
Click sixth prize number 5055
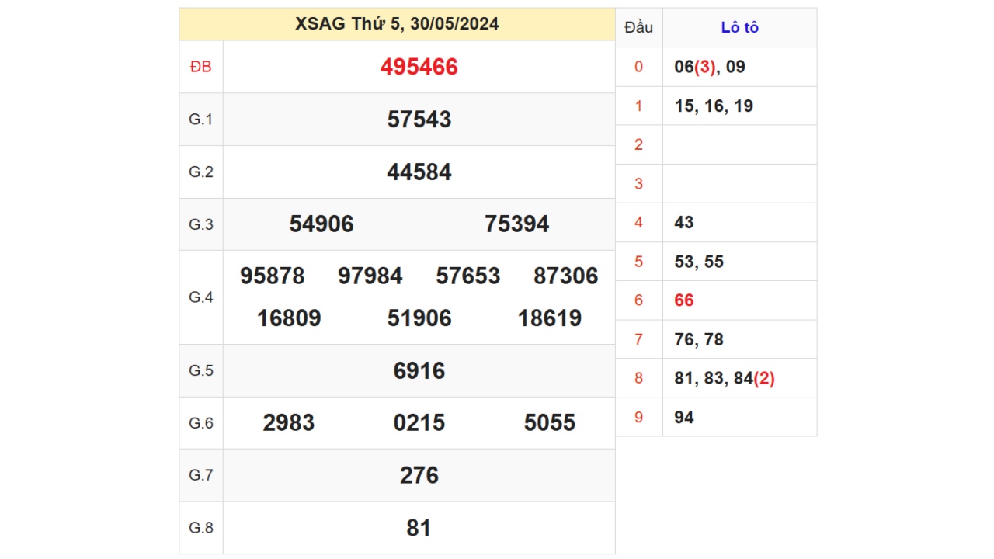[550, 423]
